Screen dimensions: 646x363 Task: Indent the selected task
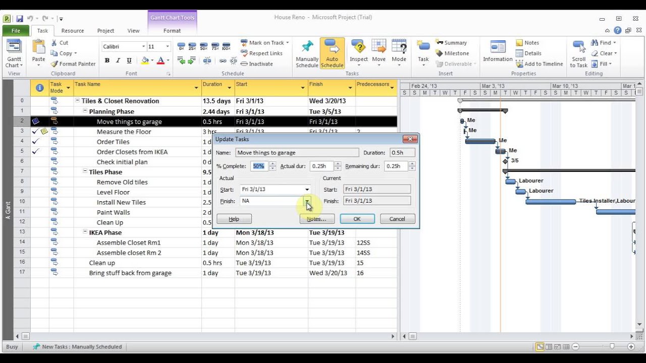coord(192,60)
